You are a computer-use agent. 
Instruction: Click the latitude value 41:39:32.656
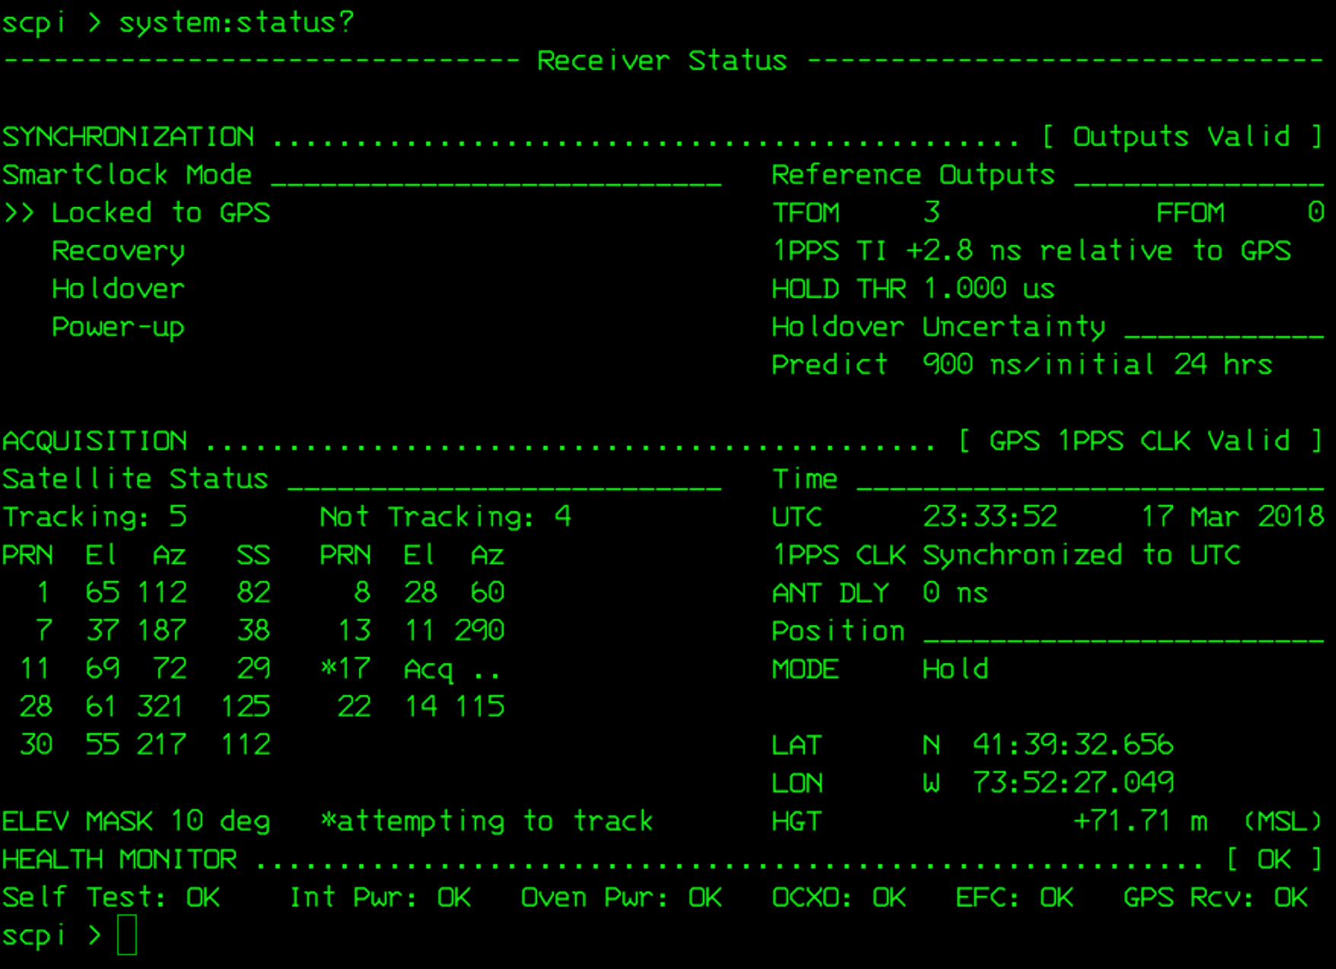coord(1073,745)
